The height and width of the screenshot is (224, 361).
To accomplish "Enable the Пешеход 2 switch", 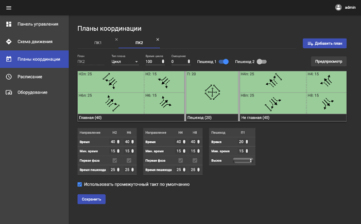I will (x=262, y=62).
